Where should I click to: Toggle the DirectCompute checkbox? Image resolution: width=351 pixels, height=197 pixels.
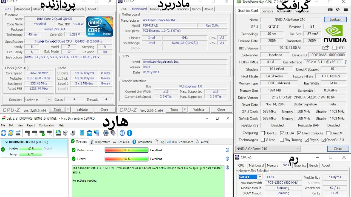pos(299,133)
